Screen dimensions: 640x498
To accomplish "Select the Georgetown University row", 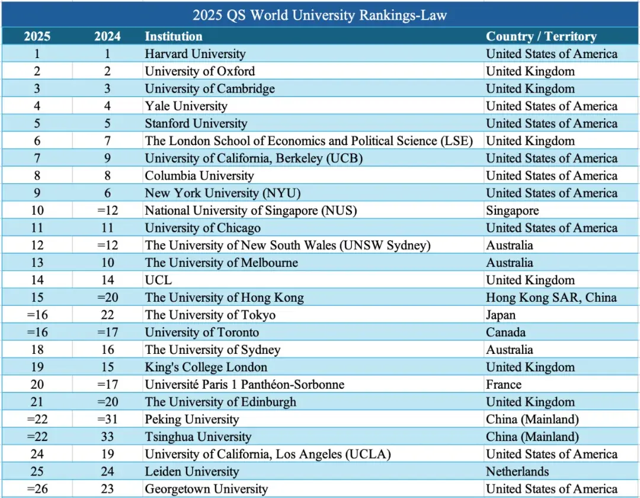I will [x=203, y=489].
